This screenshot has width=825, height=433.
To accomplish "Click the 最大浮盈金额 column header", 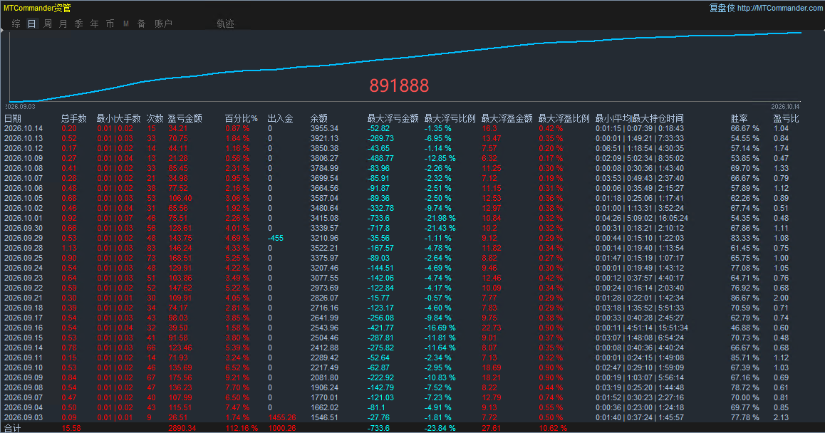I will pos(507,118).
